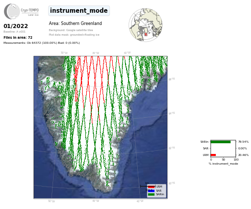Click the Measurements Ok 64372 summary line

[41, 43]
